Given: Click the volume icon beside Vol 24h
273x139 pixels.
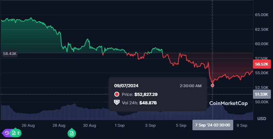Looking at the screenshot, I should click(x=116, y=102).
